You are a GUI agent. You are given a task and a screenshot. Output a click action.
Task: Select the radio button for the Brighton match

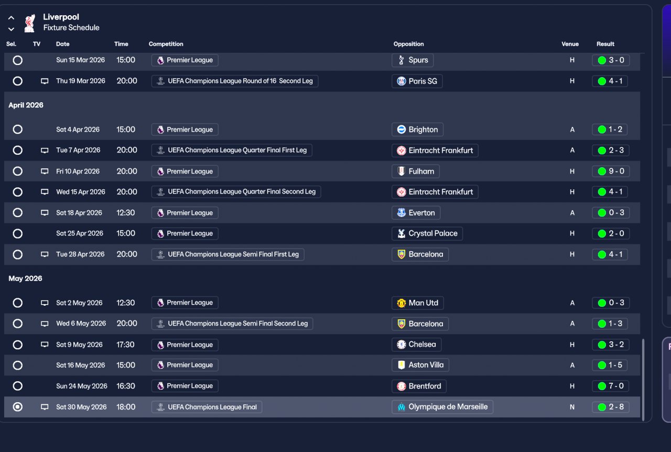(x=18, y=130)
